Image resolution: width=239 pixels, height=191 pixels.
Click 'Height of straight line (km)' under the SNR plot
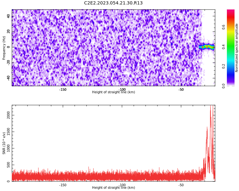(113, 187)
